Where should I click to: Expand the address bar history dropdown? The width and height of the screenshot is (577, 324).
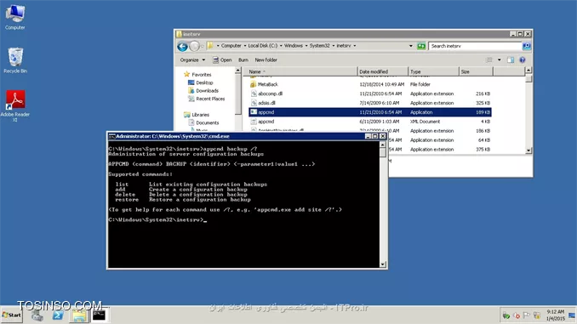click(411, 46)
